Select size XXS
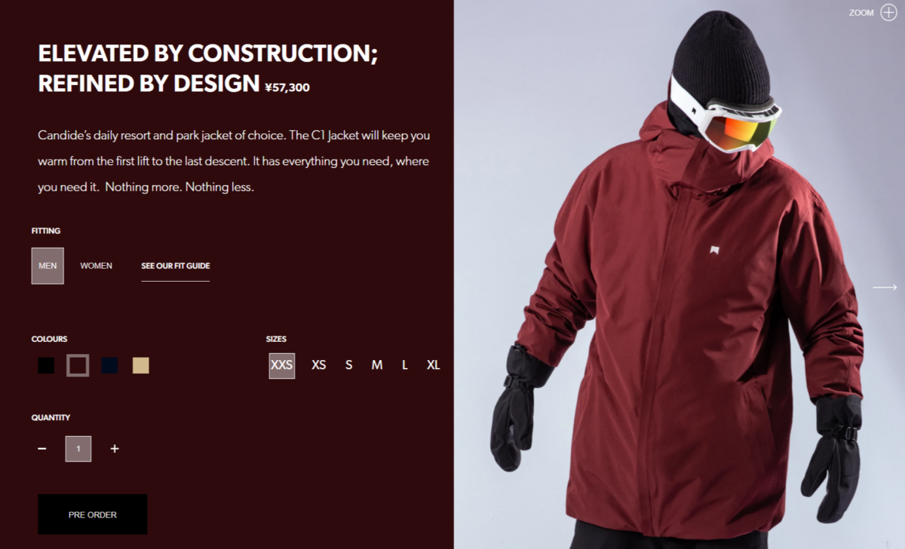Image resolution: width=905 pixels, height=549 pixels. pos(281,365)
